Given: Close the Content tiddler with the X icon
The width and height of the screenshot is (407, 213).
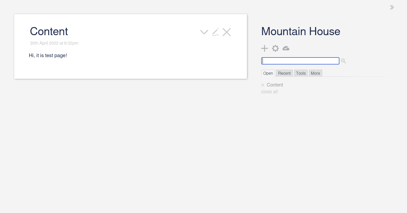Looking at the screenshot, I should pyautogui.click(x=227, y=32).
